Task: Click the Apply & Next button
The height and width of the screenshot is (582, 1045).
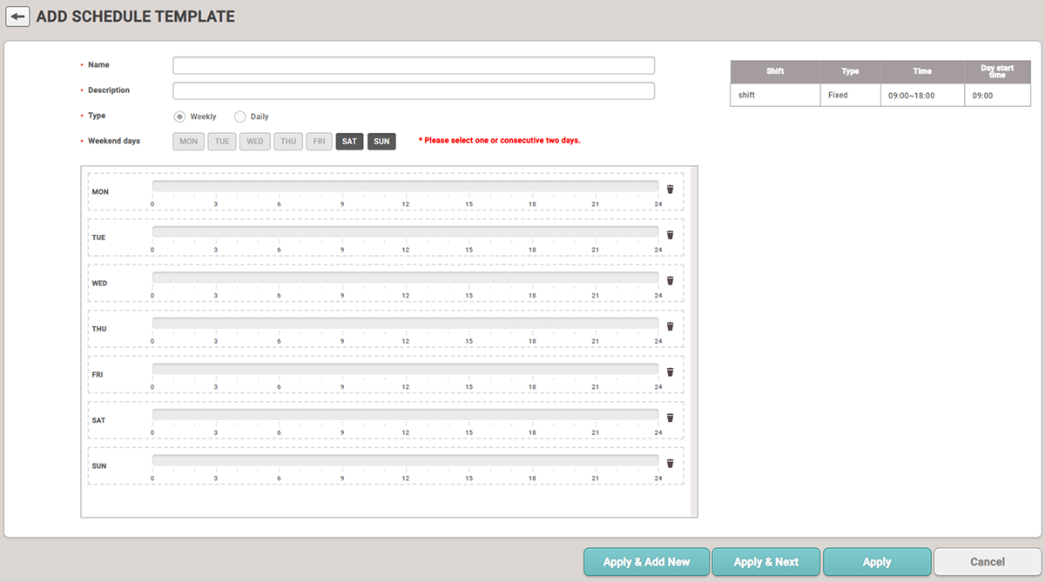Action: click(x=765, y=562)
